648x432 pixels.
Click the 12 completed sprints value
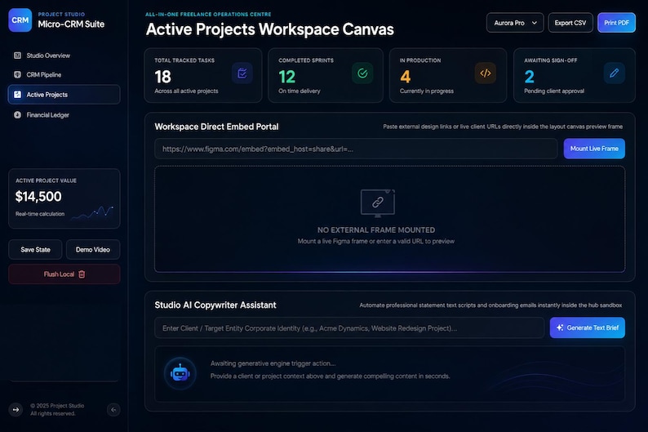point(286,77)
